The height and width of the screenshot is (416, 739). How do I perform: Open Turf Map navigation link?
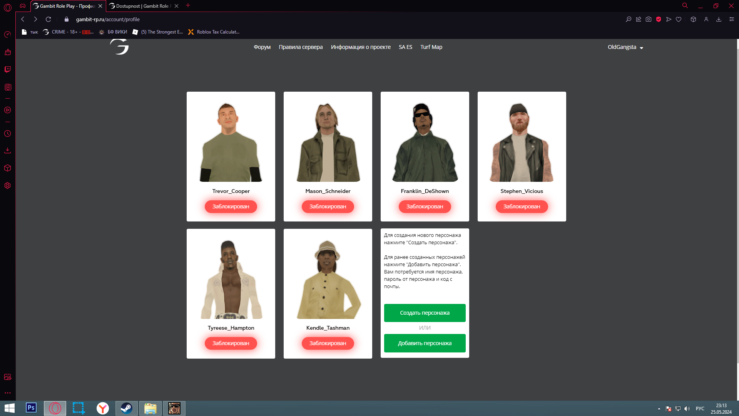431,47
